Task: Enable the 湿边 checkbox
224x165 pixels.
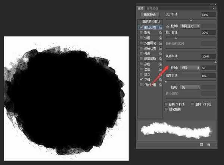Action: click(x=141, y=69)
